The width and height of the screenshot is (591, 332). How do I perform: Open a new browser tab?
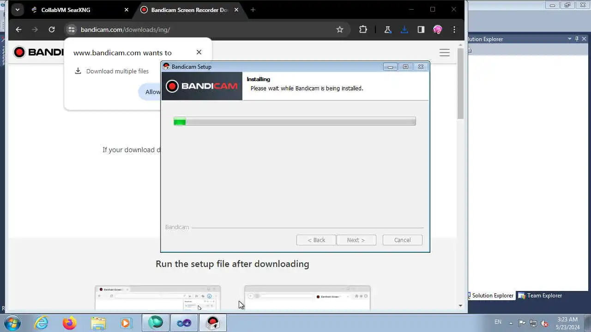coord(253,10)
